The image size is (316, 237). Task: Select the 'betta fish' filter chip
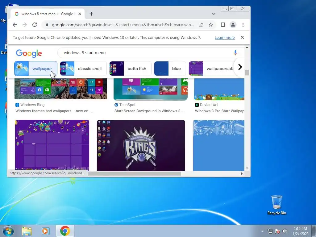coord(130,69)
